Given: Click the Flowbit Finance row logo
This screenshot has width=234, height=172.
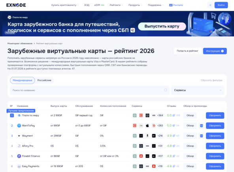Looking at the screenshot, I should click(19, 156).
